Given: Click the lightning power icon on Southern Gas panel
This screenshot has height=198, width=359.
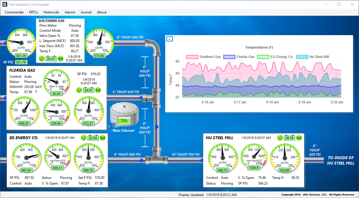Looking at the screenshot, I should point(42,59).
